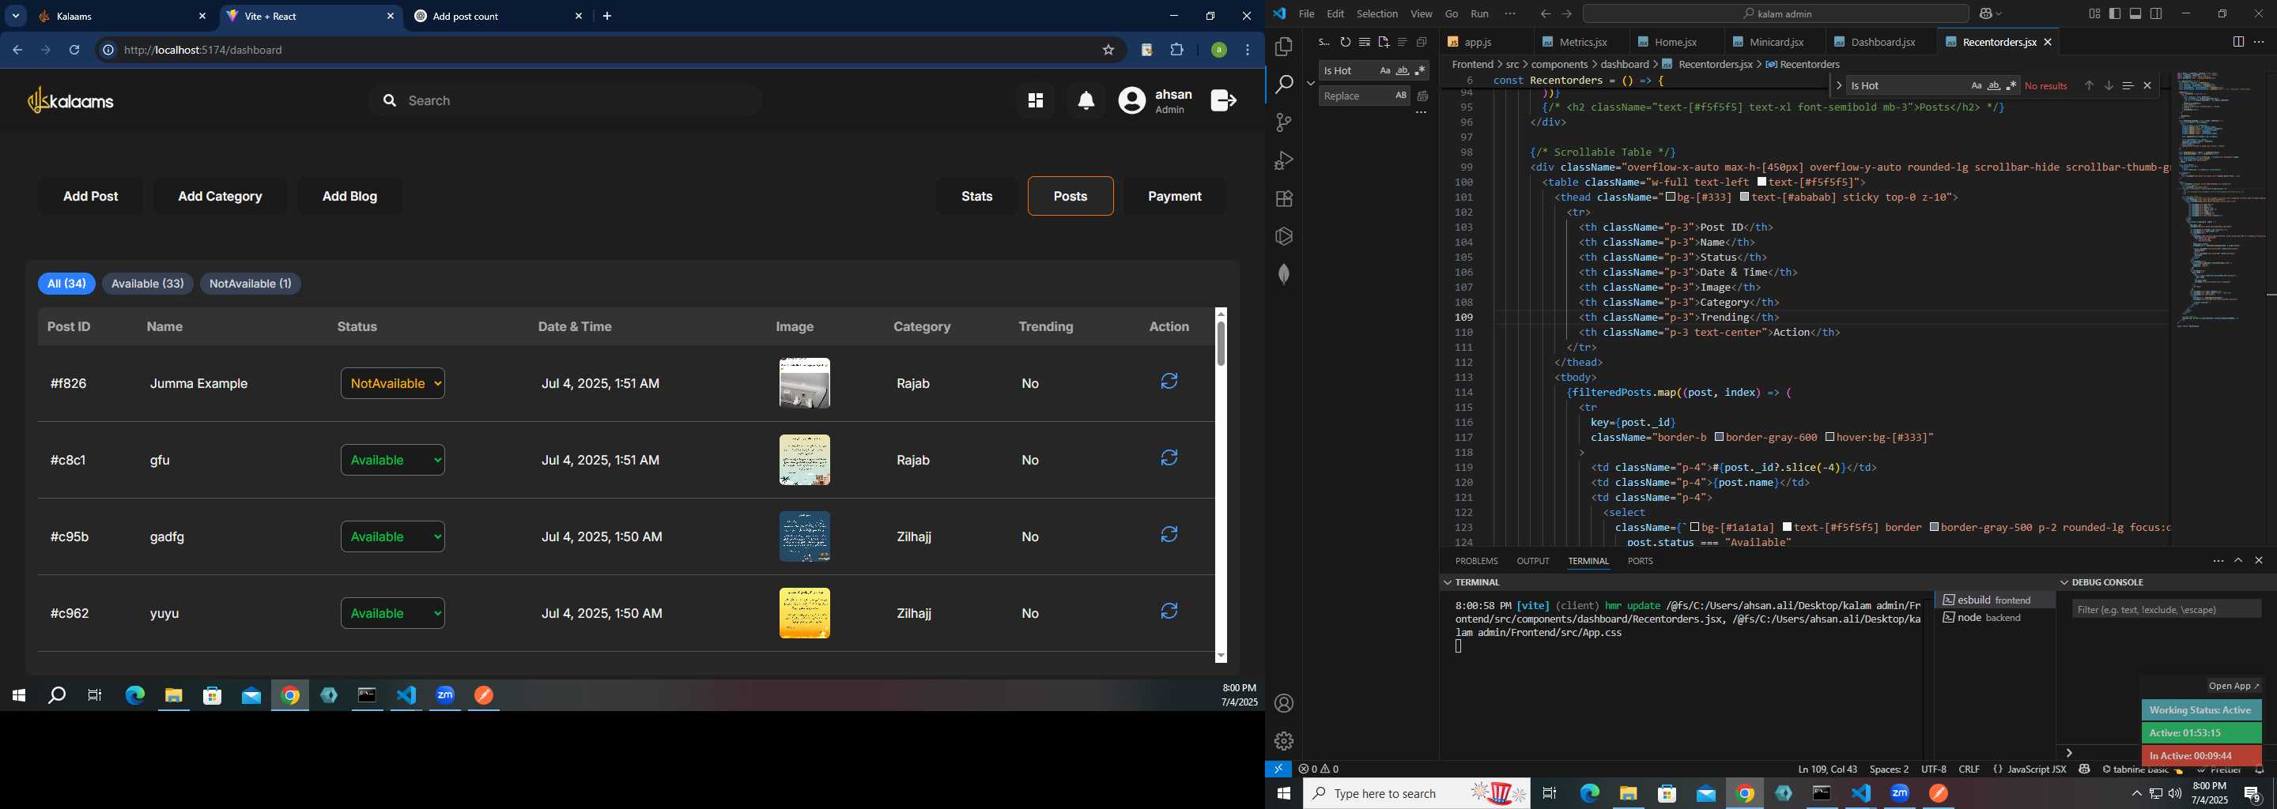
Task: Click refresh action icon for Jumma Example row
Action: (x=1169, y=382)
